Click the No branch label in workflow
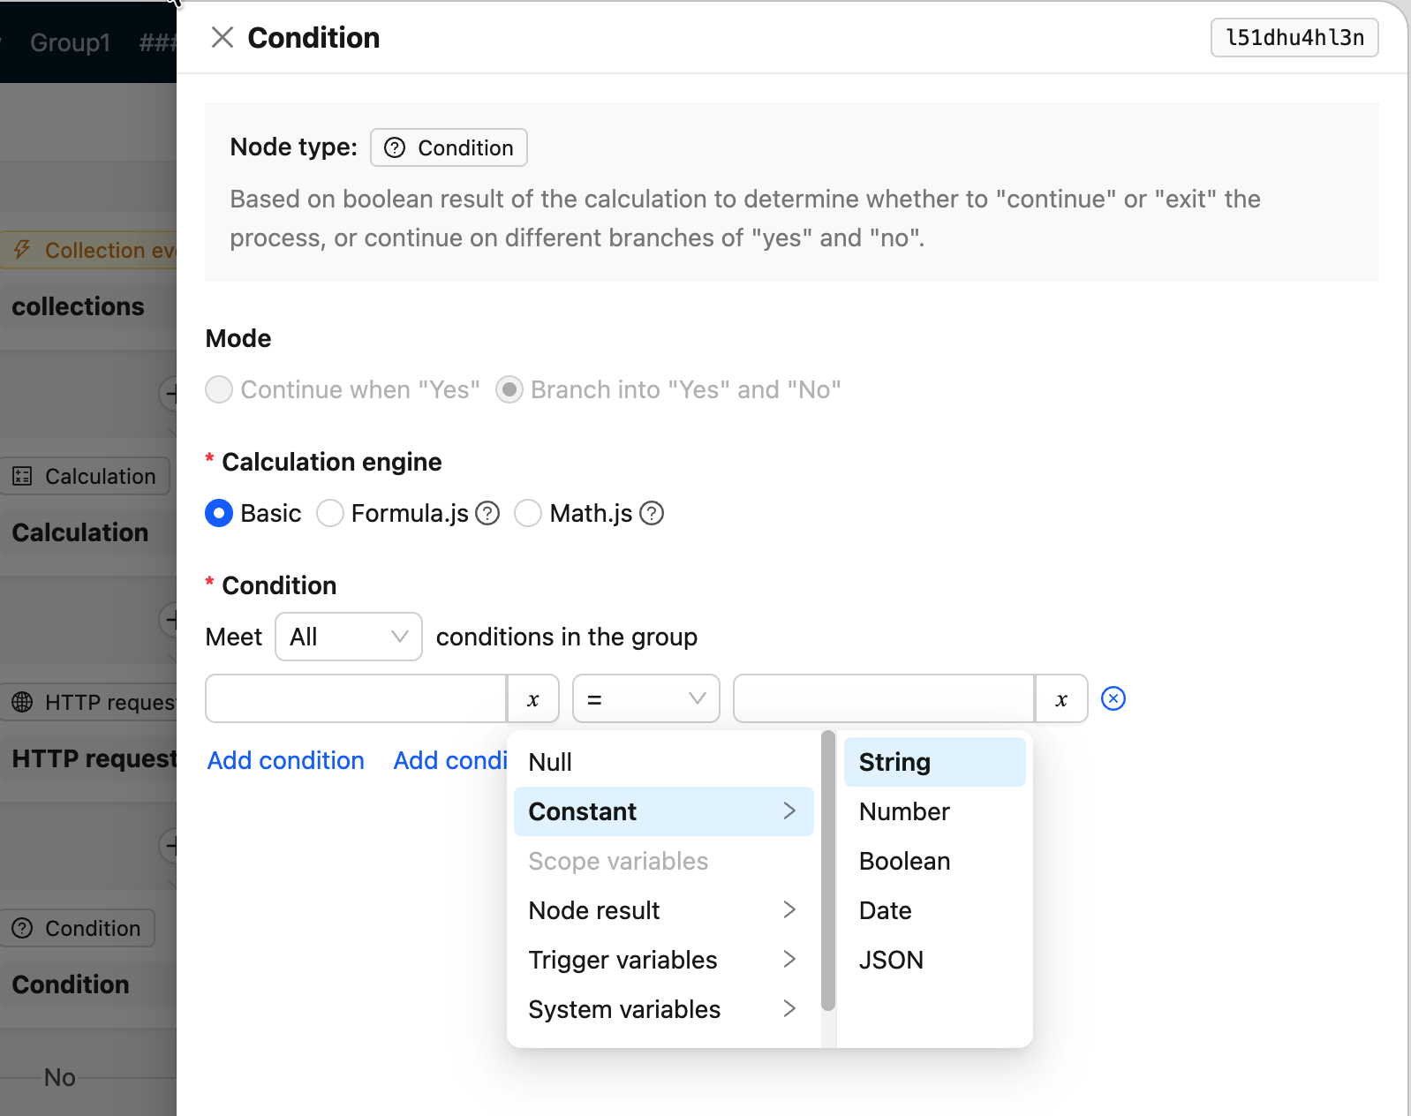 click(60, 1077)
